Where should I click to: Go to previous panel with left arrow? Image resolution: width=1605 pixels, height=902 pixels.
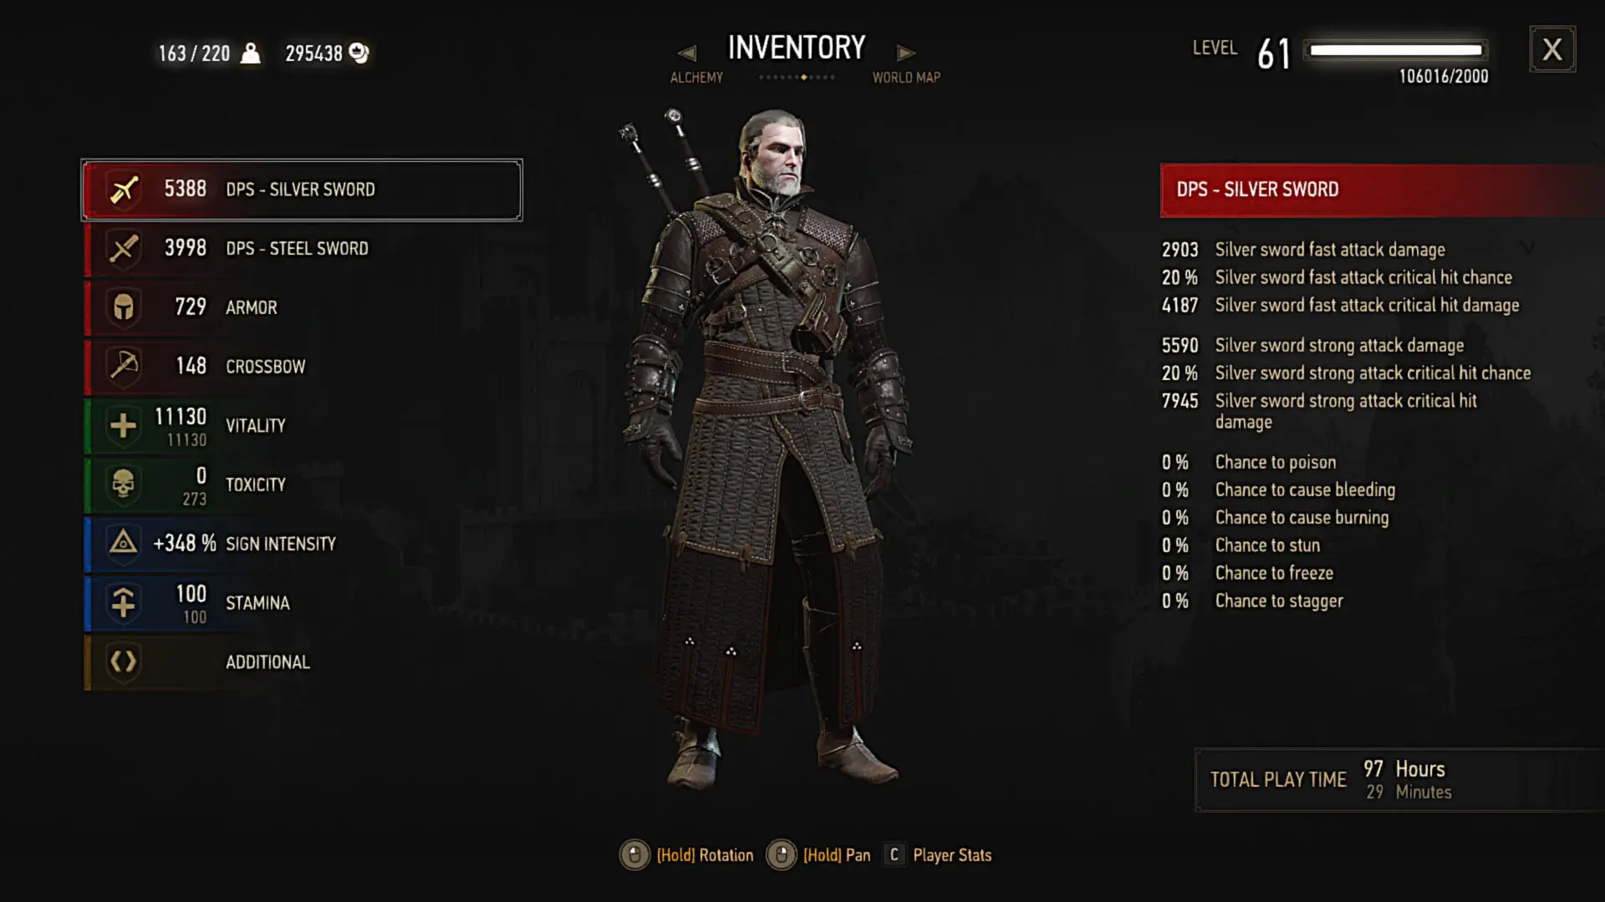click(x=686, y=53)
